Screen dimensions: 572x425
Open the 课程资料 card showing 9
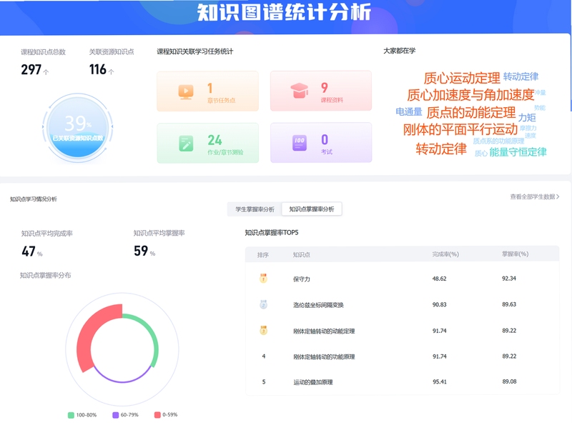321,91
